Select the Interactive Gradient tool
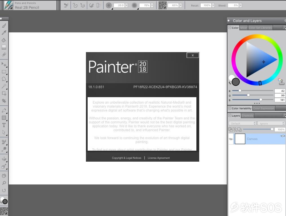286x216 pixels. 4,47
